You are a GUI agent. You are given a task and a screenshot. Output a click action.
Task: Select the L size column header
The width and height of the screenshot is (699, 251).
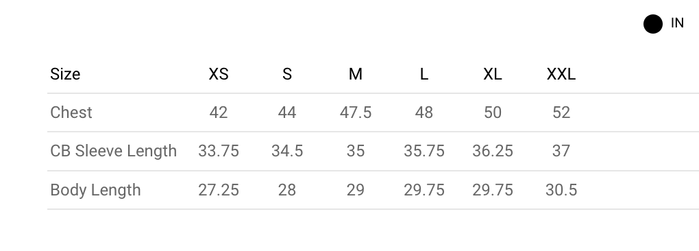[x=424, y=74]
